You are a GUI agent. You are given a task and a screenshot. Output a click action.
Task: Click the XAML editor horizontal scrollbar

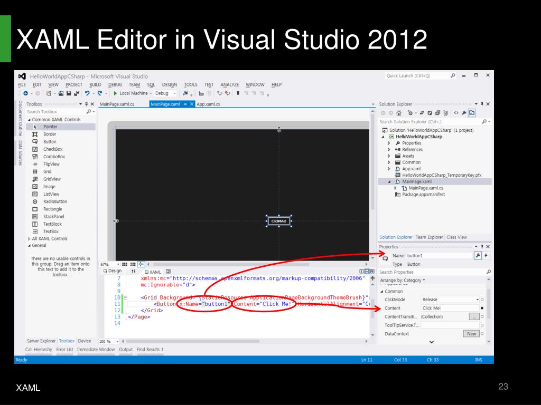tap(192, 341)
